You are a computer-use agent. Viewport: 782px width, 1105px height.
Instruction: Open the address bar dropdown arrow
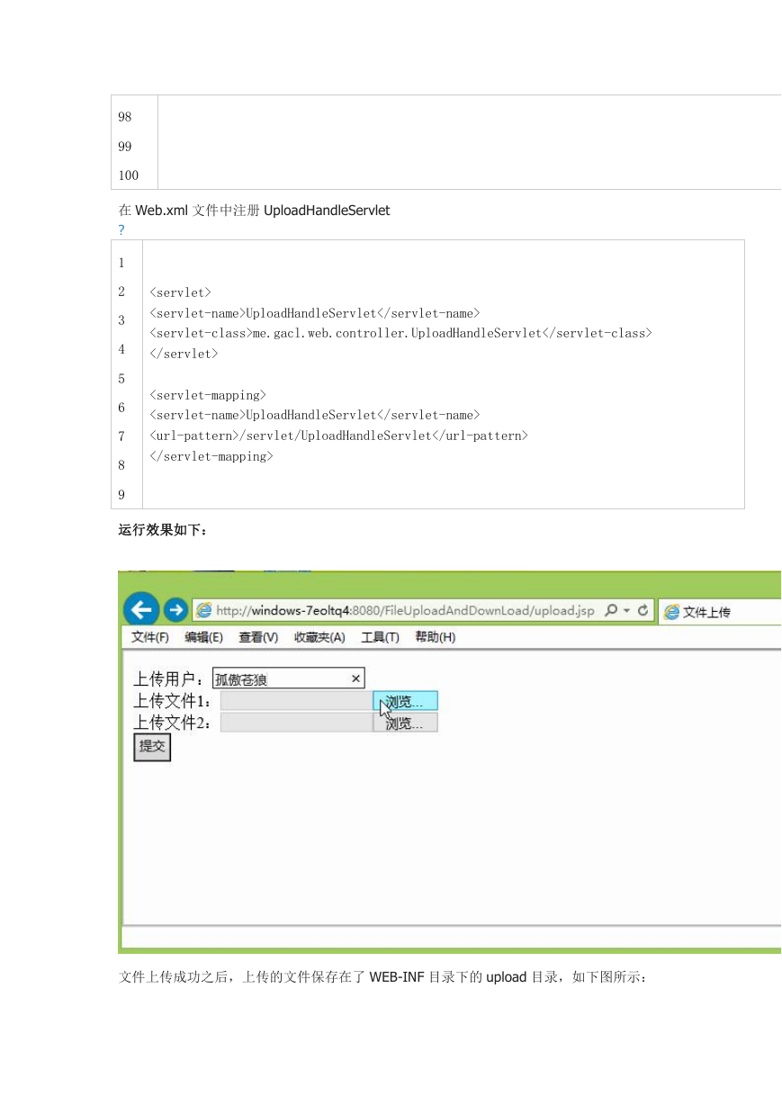click(626, 610)
